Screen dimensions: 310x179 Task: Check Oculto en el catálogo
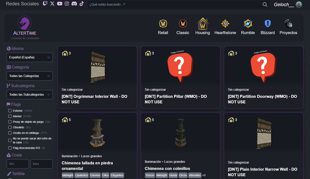coord(10,133)
